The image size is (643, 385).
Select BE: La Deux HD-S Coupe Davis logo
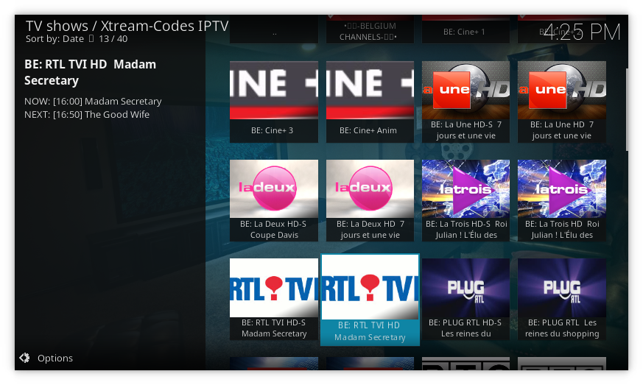(x=274, y=188)
